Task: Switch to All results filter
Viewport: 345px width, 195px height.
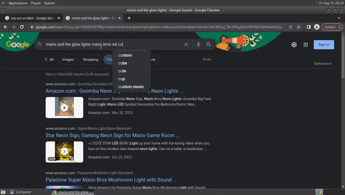Action: pos(49,59)
